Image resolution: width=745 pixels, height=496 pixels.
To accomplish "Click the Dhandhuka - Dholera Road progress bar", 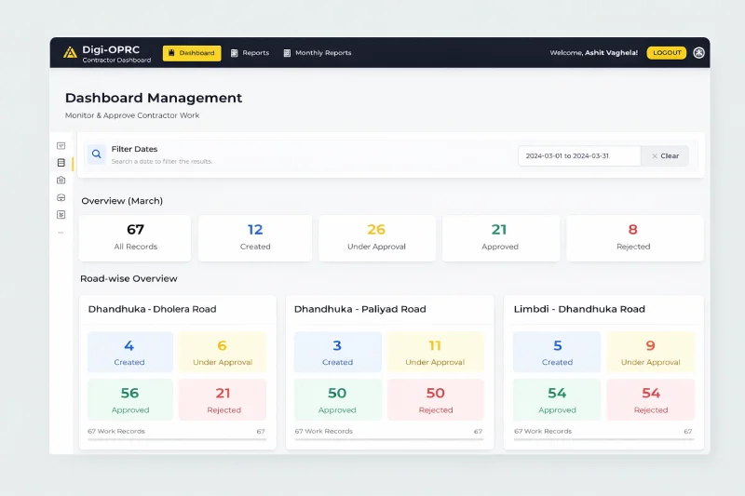I will tap(177, 439).
